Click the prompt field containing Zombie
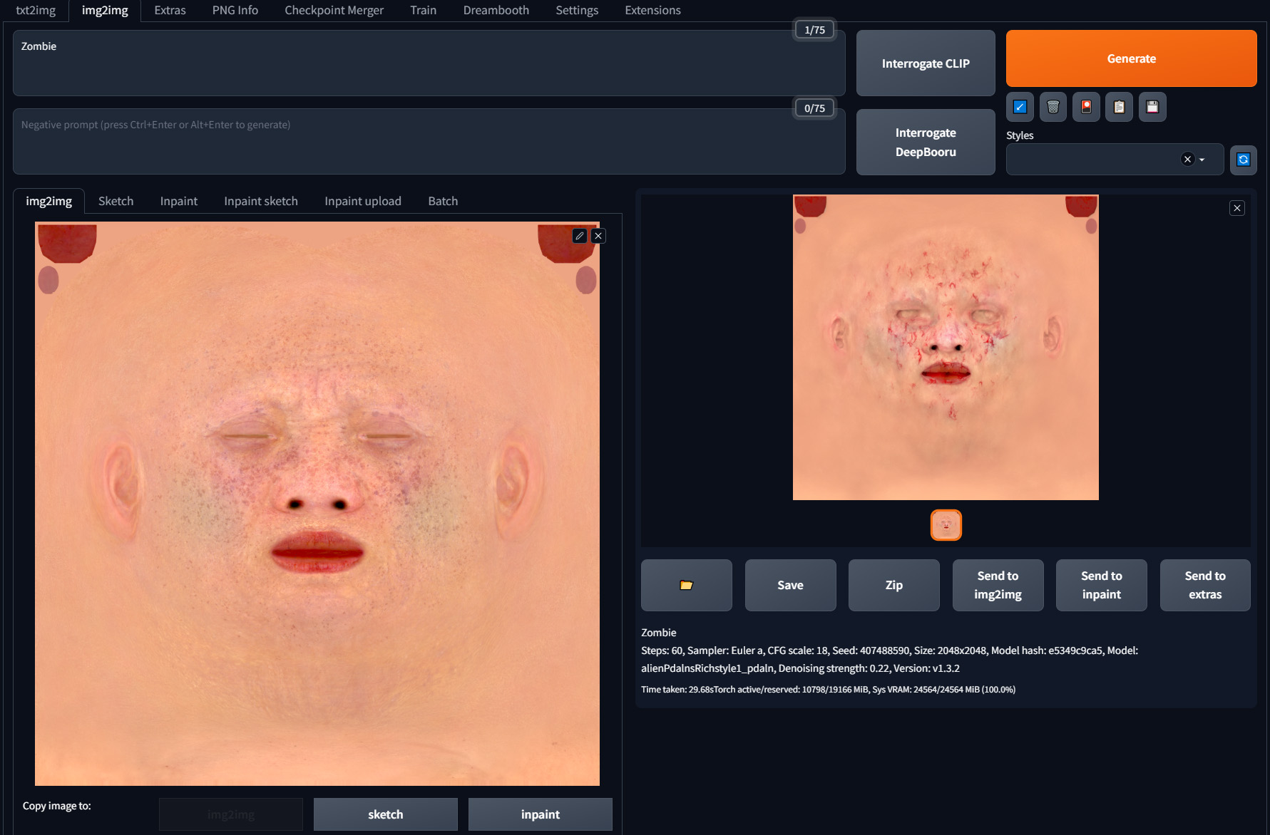 click(429, 63)
